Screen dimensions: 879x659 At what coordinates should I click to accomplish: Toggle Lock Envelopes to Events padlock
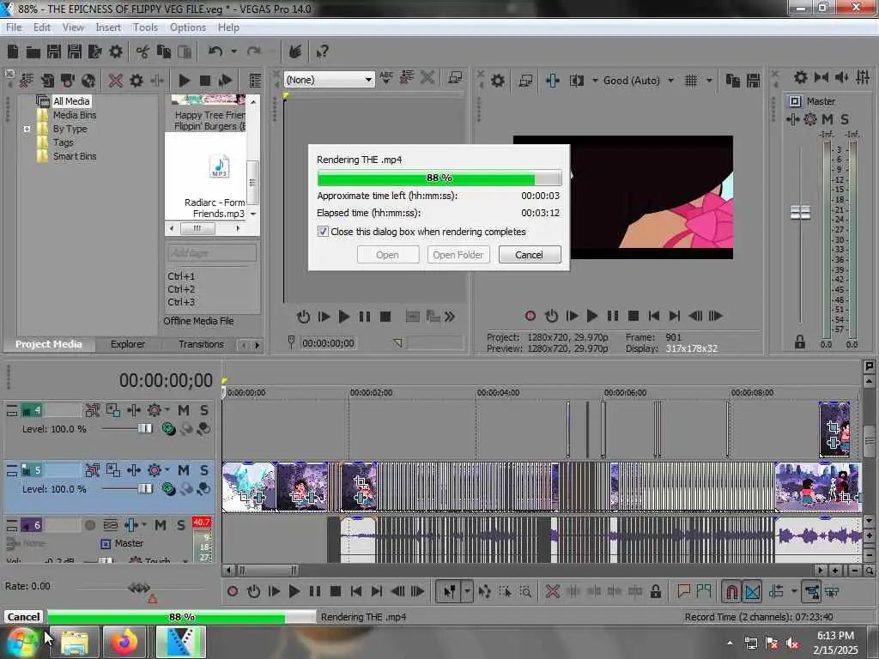point(655,591)
